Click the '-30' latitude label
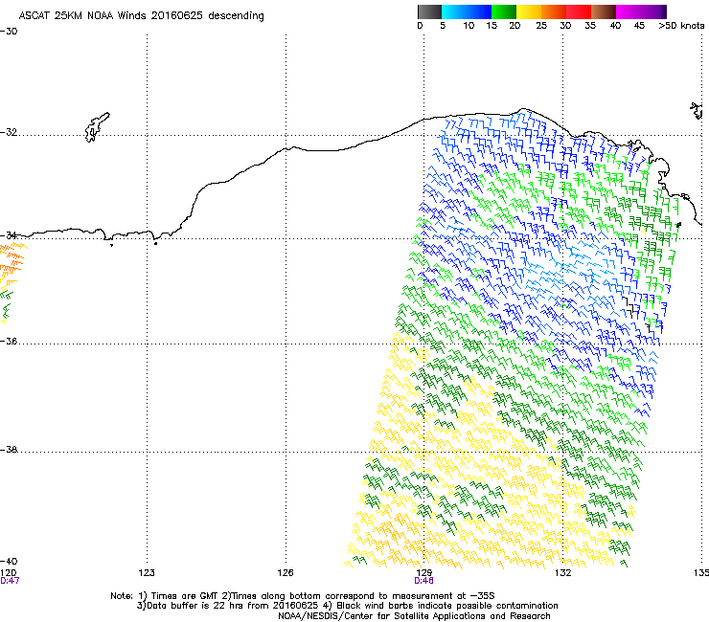The width and height of the screenshot is (709, 622). pos(9,32)
